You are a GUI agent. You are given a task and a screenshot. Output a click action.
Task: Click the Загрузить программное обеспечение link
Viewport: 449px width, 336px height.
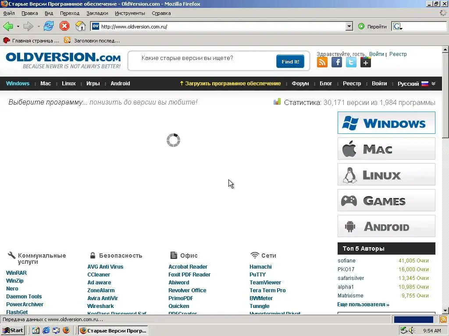(230, 84)
